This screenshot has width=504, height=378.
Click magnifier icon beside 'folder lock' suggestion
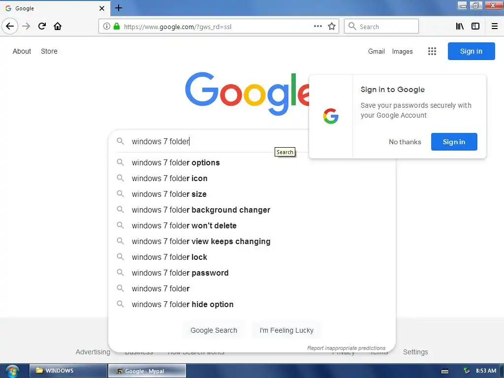tap(120, 257)
